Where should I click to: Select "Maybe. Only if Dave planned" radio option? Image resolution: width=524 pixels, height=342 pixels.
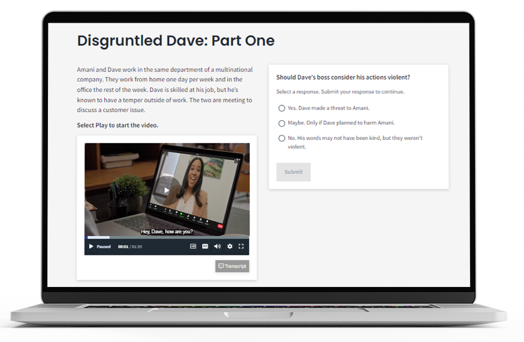pos(282,123)
